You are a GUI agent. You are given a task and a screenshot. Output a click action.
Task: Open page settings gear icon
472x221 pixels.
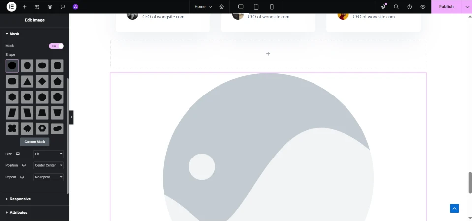221,7
